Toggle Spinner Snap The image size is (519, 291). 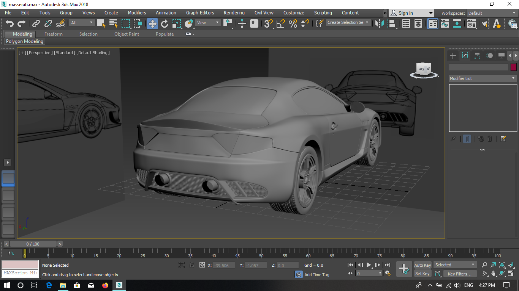(305, 24)
